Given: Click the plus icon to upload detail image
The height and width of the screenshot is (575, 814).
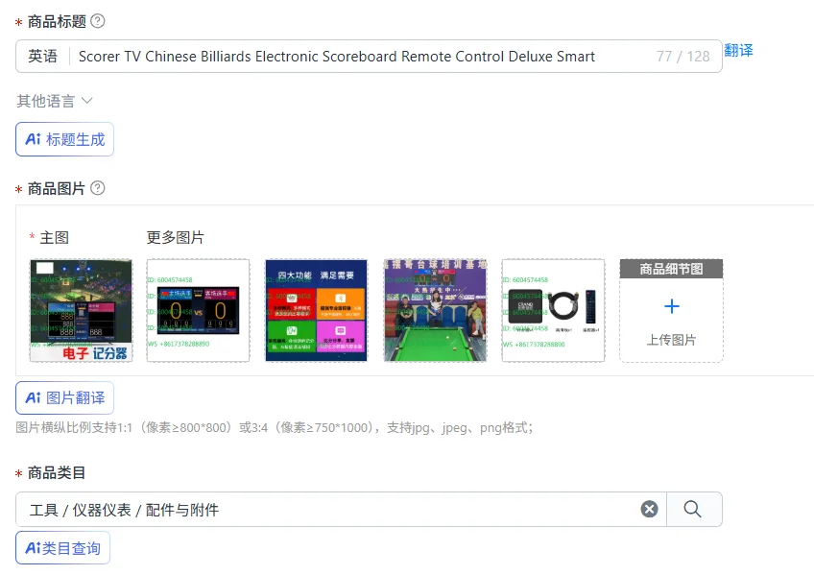Looking at the screenshot, I should tap(672, 306).
